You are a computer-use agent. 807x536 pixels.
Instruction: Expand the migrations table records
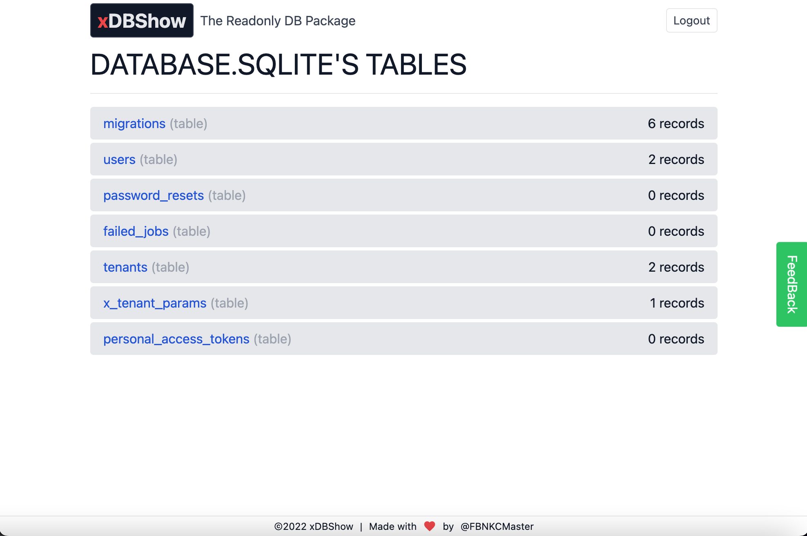134,123
